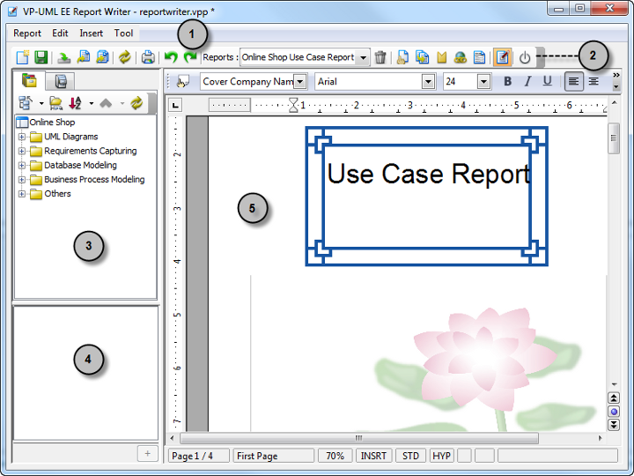Image resolution: width=634 pixels, height=476 pixels.
Task: Click the hourglass indent marker on ruler
Action: click(x=293, y=105)
